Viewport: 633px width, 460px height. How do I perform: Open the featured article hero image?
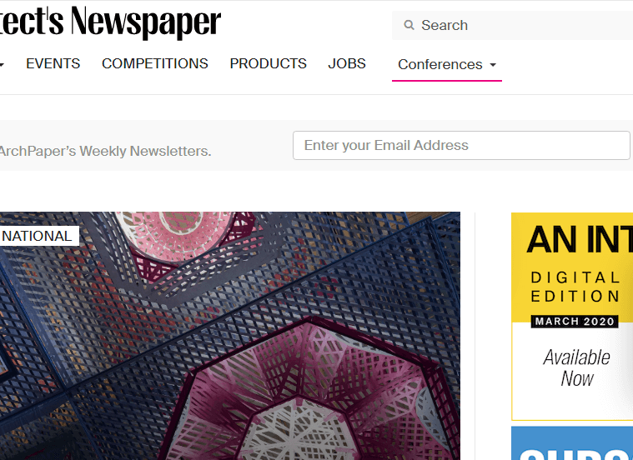click(230, 336)
